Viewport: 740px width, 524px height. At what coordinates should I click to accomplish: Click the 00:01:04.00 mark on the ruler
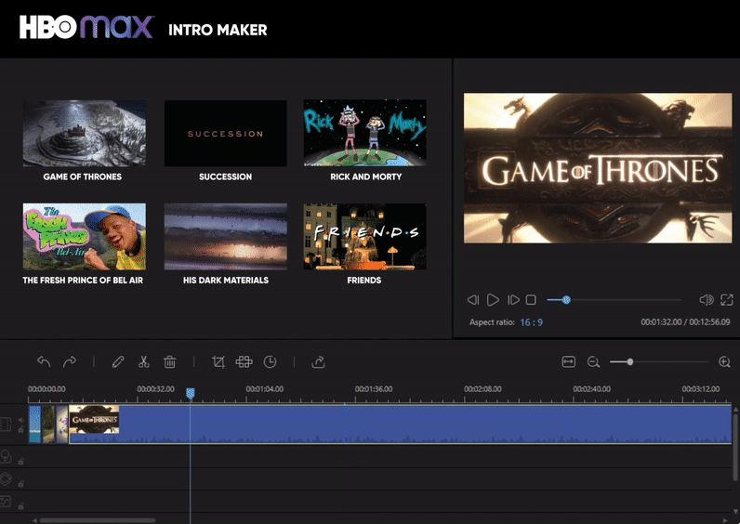264,389
